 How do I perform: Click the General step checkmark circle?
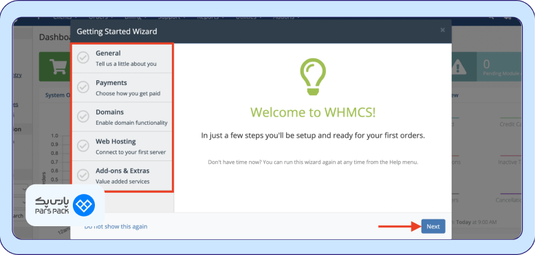[x=83, y=58]
